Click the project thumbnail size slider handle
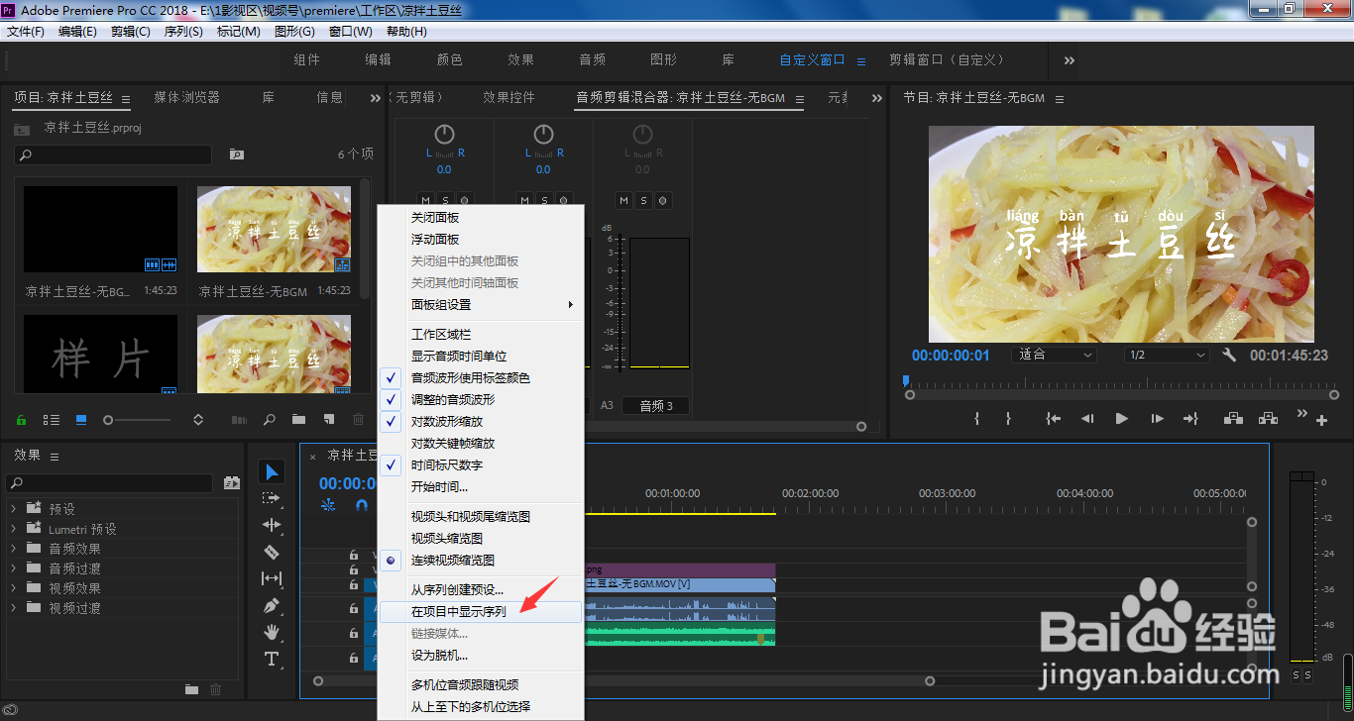1354x721 pixels. pos(108,420)
